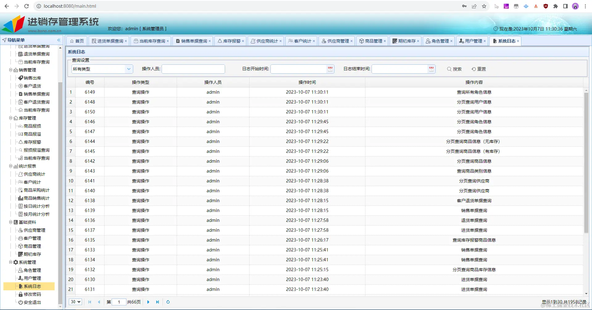Image resolution: width=592 pixels, height=310 pixels.
Task: Open 期初库存 in the sidebar tree
Action: [x=32, y=254]
